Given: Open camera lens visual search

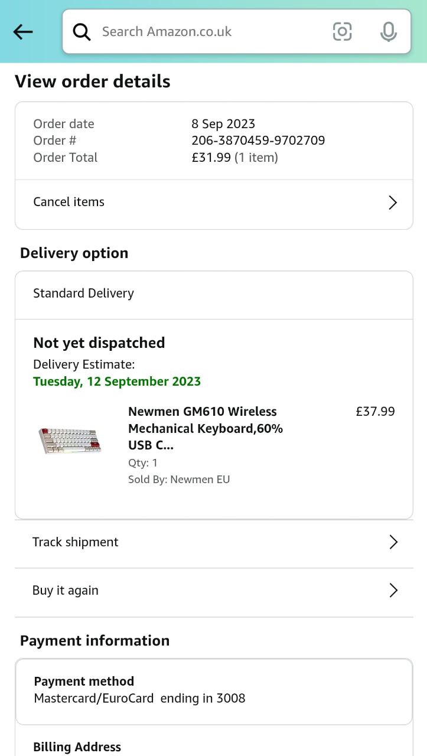Looking at the screenshot, I should (342, 31).
